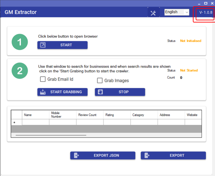Click the Review Count column header
Viewport: 215px width, 176px height.
[90, 115]
